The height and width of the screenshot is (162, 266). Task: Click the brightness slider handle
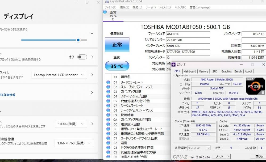pyautogui.click(x=78, y=40)
